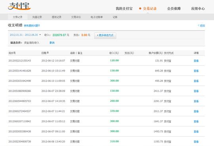214x146 pixels.
Task: Click the Alipay 支付宝 logo
Action: pyautogui.click(x=19, y=6)
